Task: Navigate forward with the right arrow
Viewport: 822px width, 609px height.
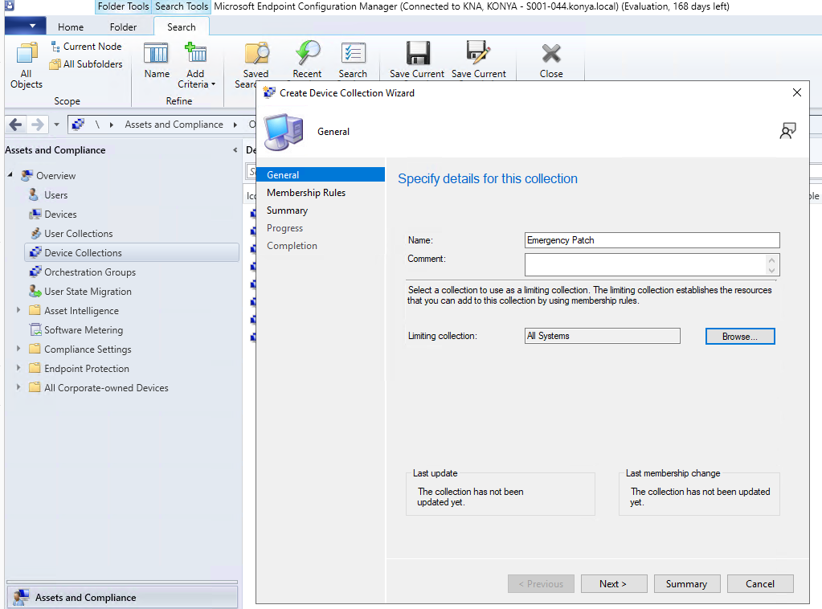Action: click(37, 125)
